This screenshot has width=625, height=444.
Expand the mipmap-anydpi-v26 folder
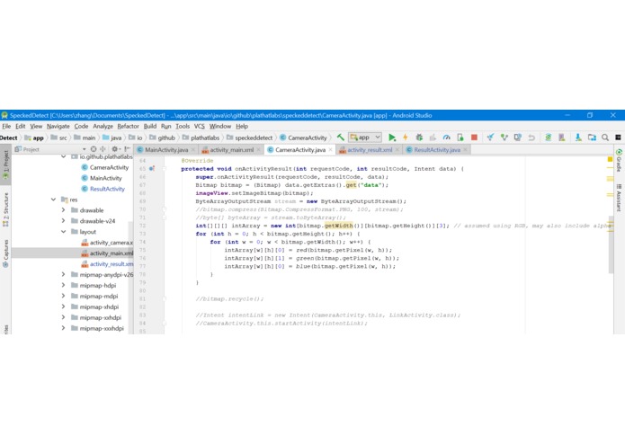click(63, 274)
